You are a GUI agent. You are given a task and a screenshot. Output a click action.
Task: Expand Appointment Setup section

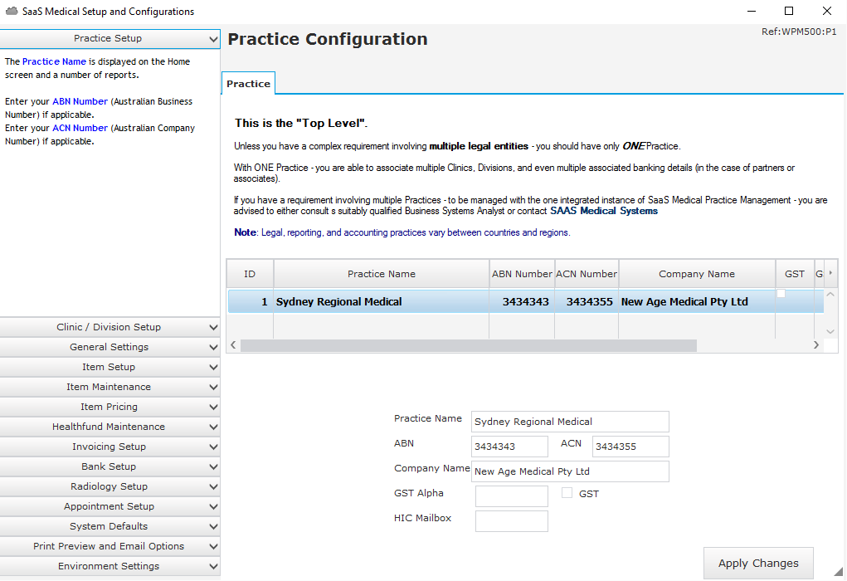coord(110,506)
